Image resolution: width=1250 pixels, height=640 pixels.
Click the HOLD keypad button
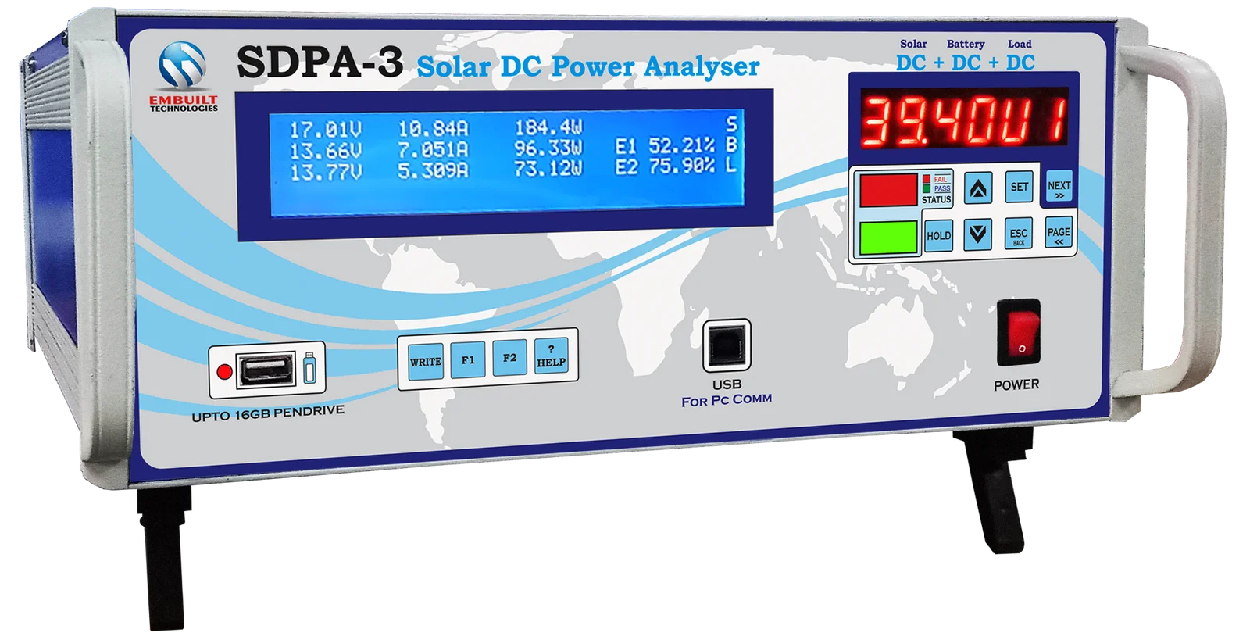[938, 235]
